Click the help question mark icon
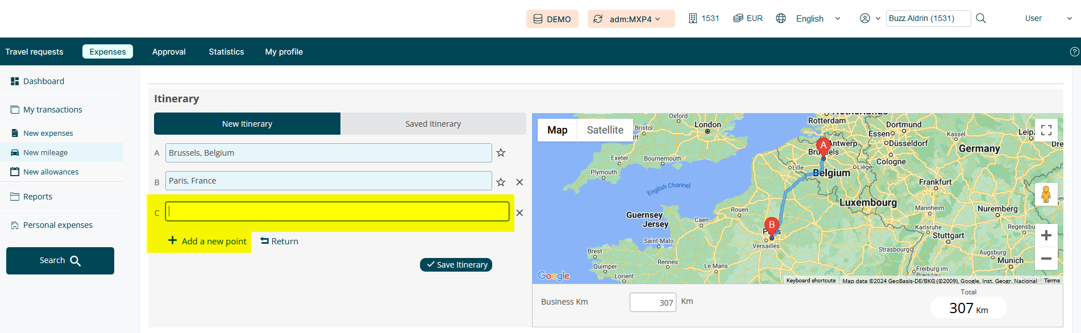The image size is (1081, 333). [1074, 52]
